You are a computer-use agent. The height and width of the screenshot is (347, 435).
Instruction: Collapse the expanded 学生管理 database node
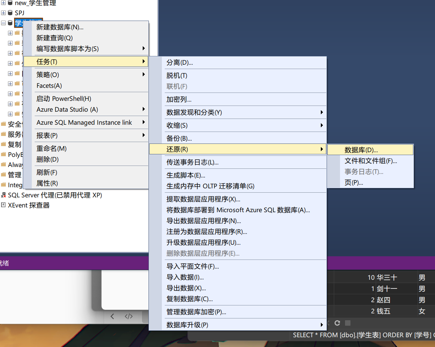coord(3,23)
